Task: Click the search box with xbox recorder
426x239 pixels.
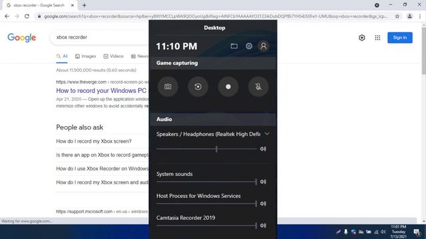Action: (99, 37)
